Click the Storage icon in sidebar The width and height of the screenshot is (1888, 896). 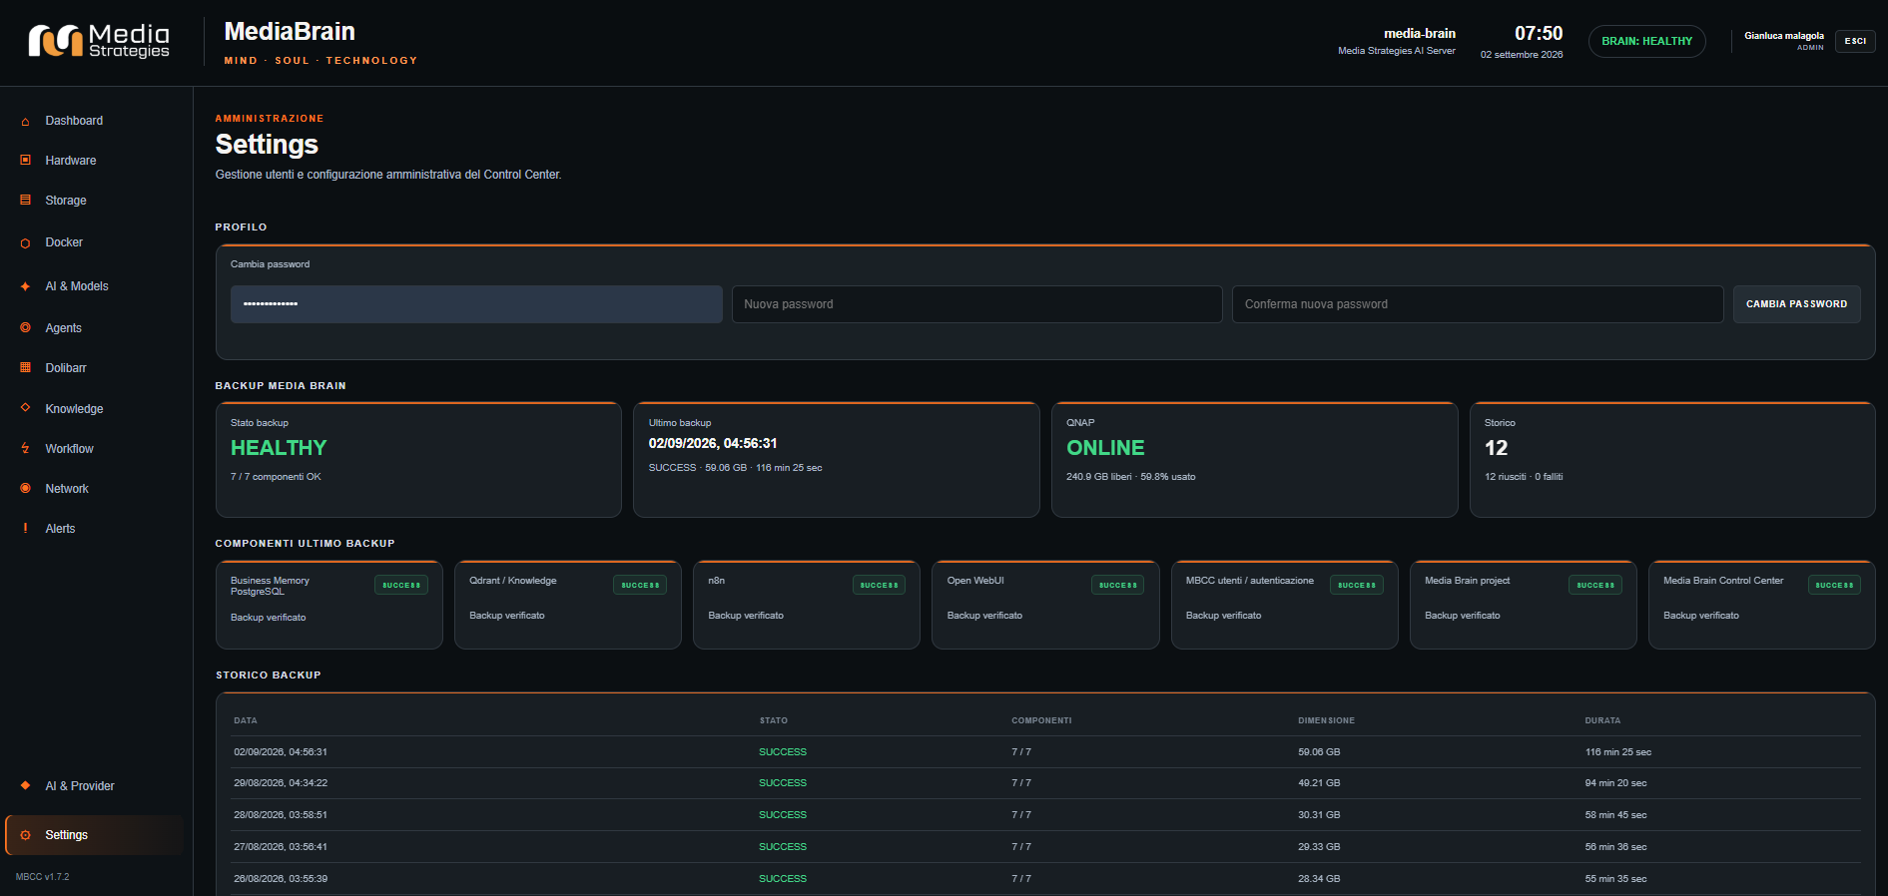click(x=25, y=201)
